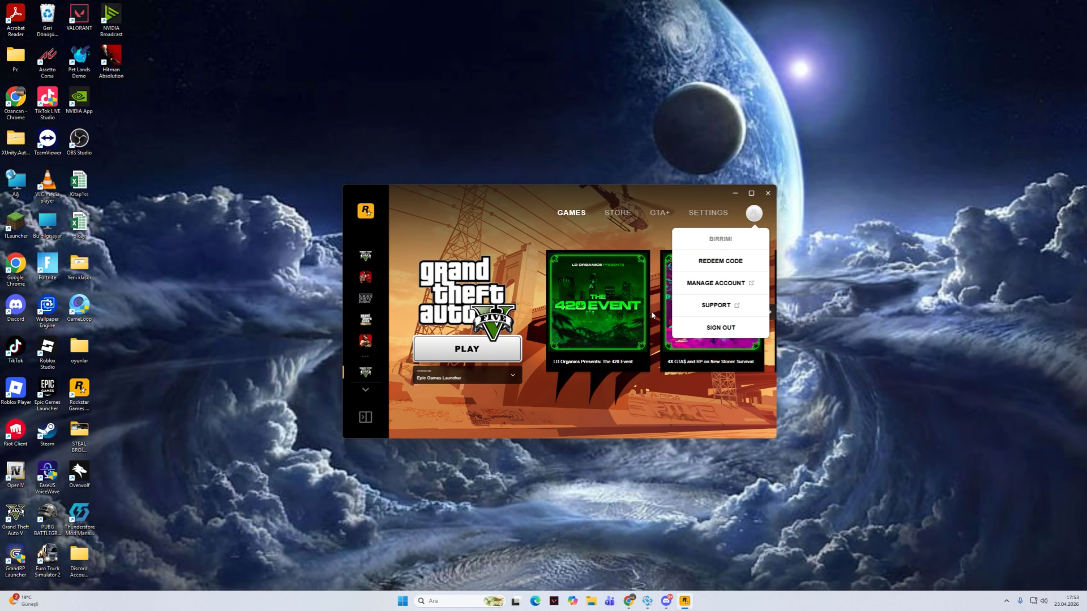Screen dimensions: 1087x611
Task: Click the Rockstar Games Launcher taskbar icon
Action: [x=685, y=601]
